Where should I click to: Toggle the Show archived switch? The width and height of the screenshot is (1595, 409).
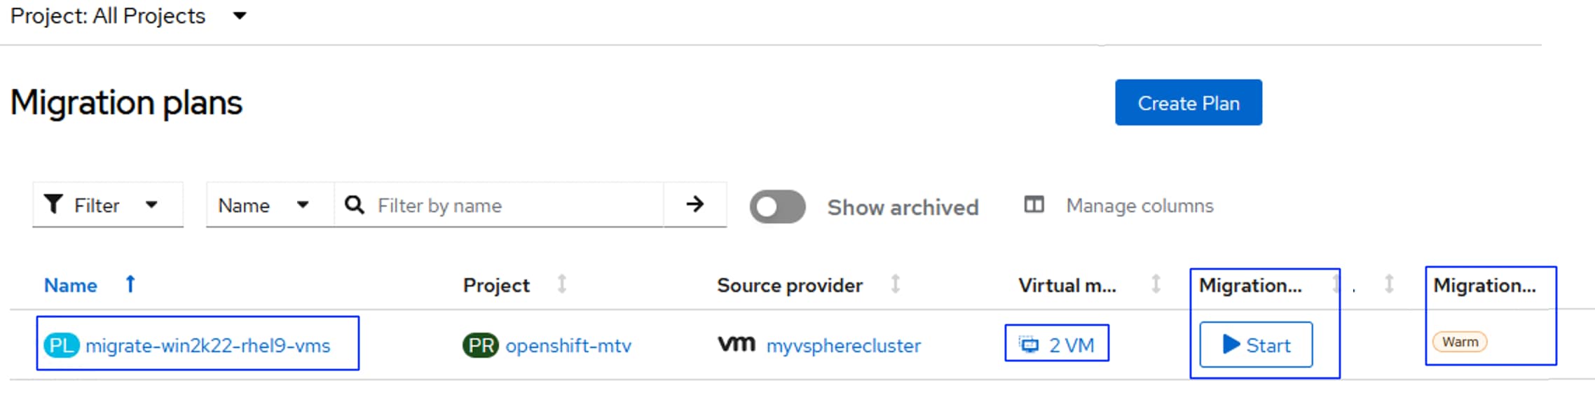777,207
